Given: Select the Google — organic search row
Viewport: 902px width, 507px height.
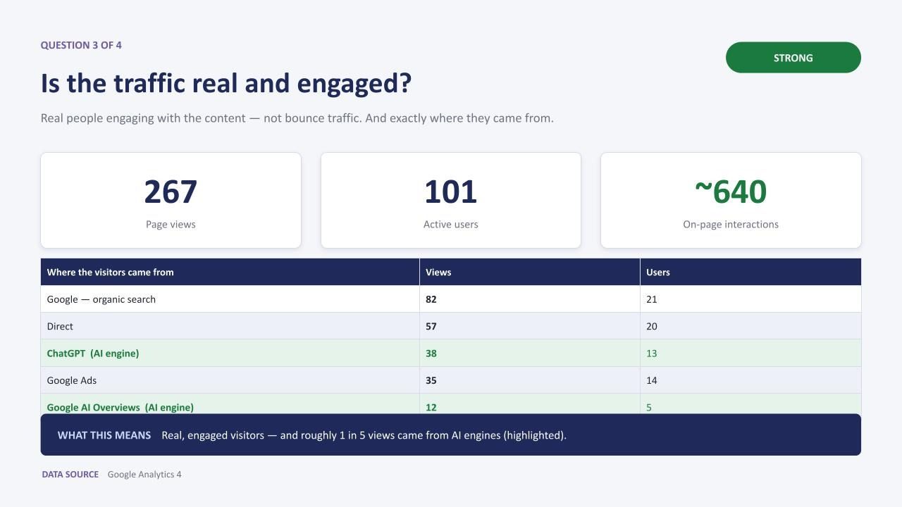Looking at the screenshot, I should pos(451,299).
